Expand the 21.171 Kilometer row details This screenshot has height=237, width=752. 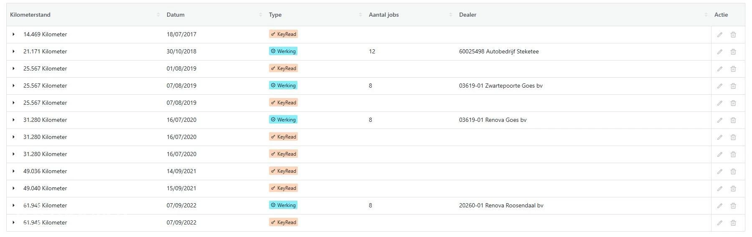pyautogui.click(x=13, y=51)
